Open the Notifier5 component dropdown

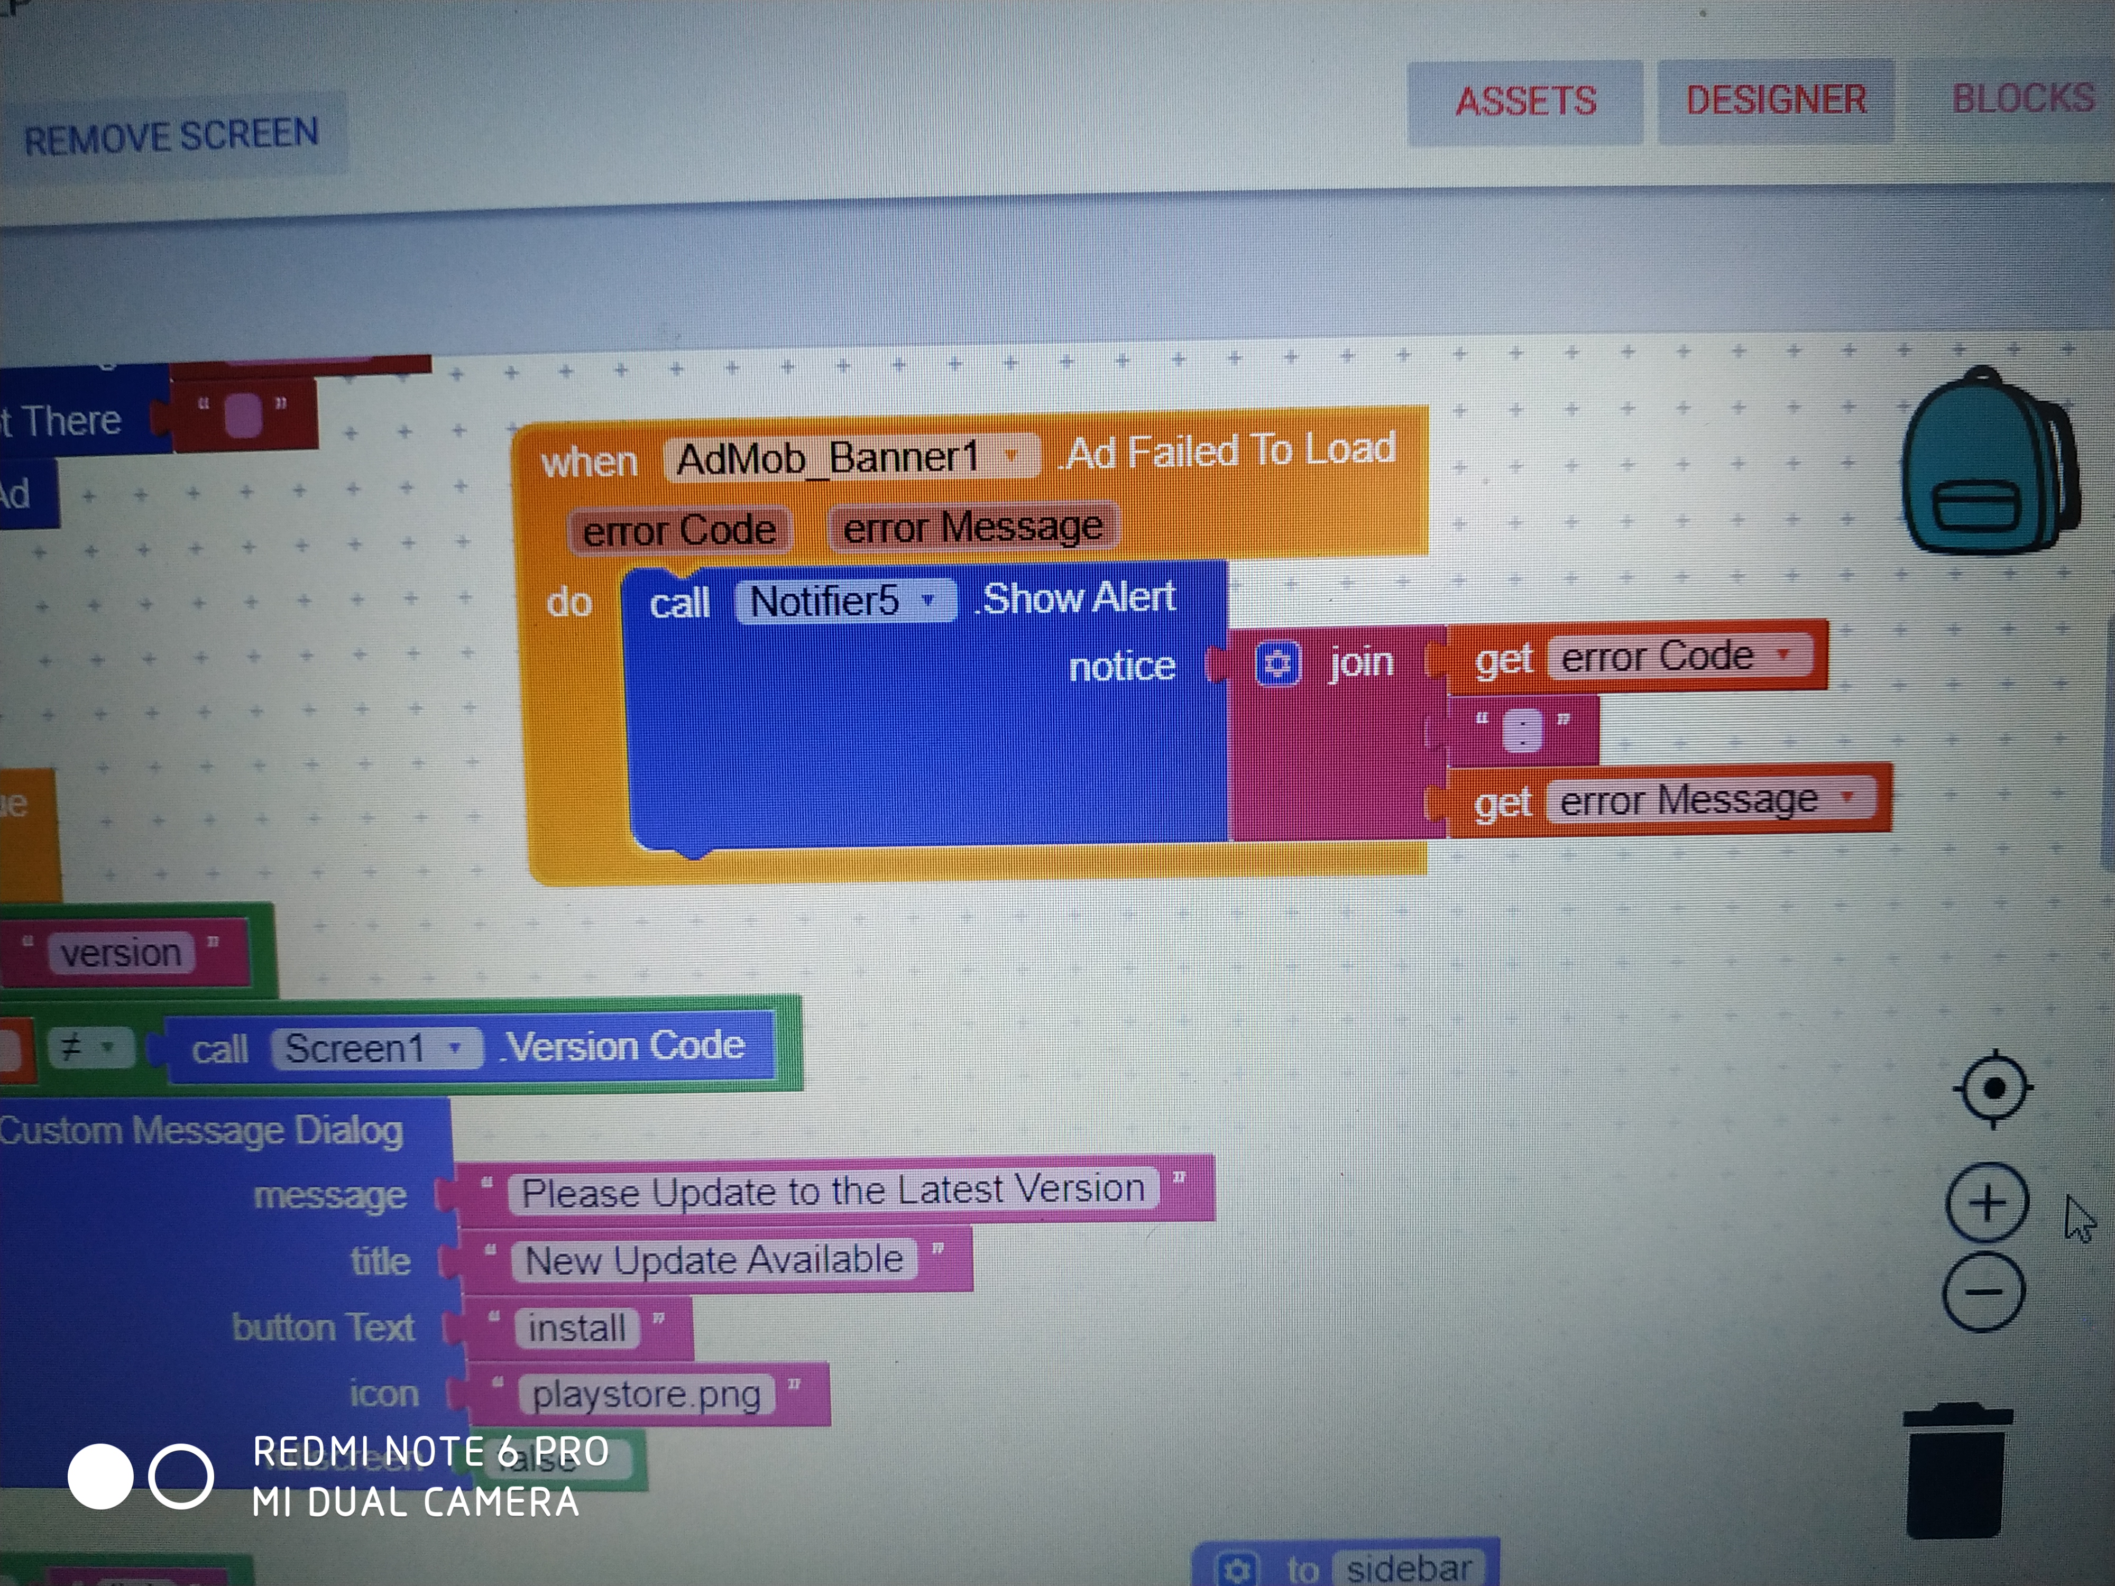[x=845, y=601]
